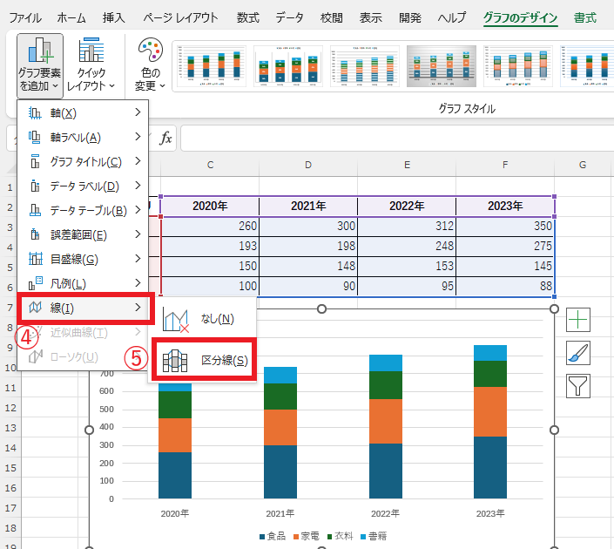
Task: Open the グラフ要素を追加 dropdown button
Action: click(x=40, y=65)
